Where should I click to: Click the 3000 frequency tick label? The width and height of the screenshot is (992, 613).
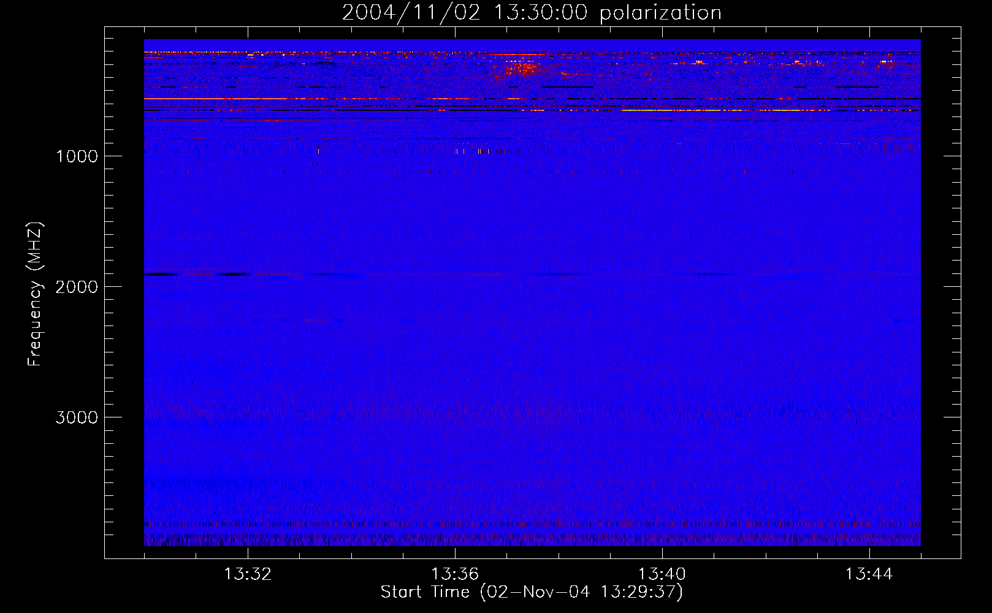coord(77,417)
